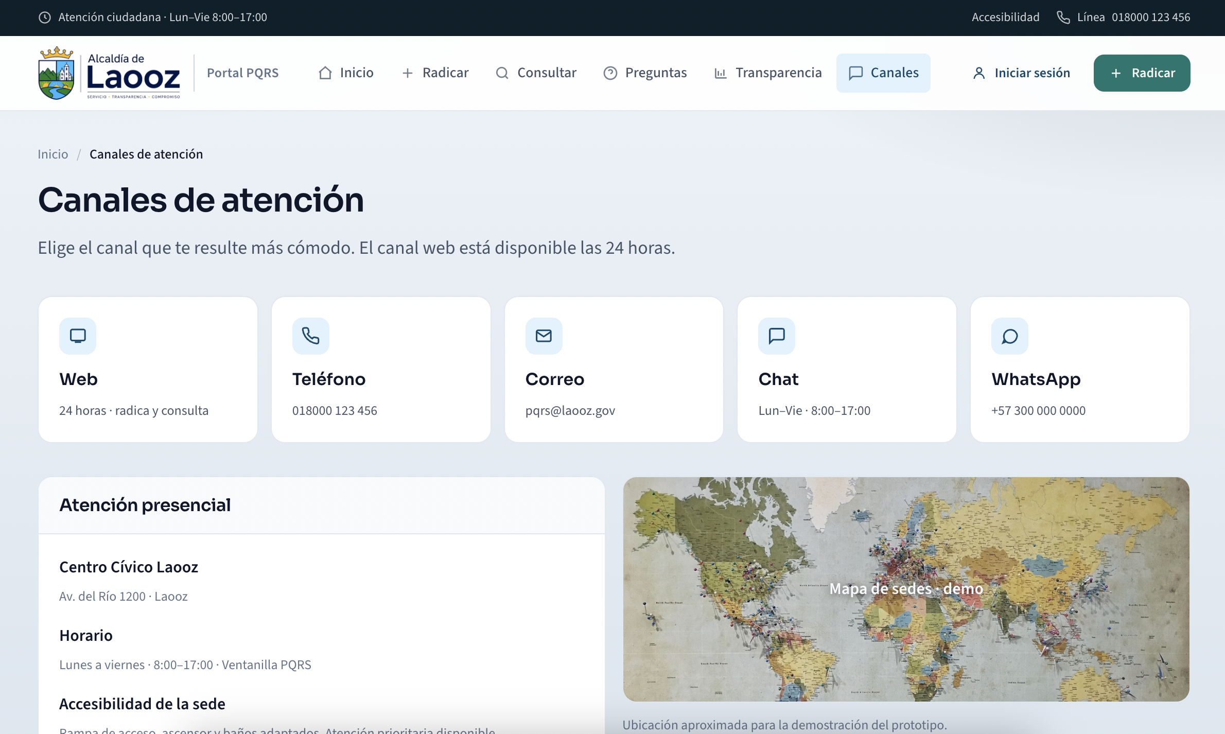This screenshot has width=1225, height=734.
Task: Click the green Radicar button
Action: pos(1142,73)
